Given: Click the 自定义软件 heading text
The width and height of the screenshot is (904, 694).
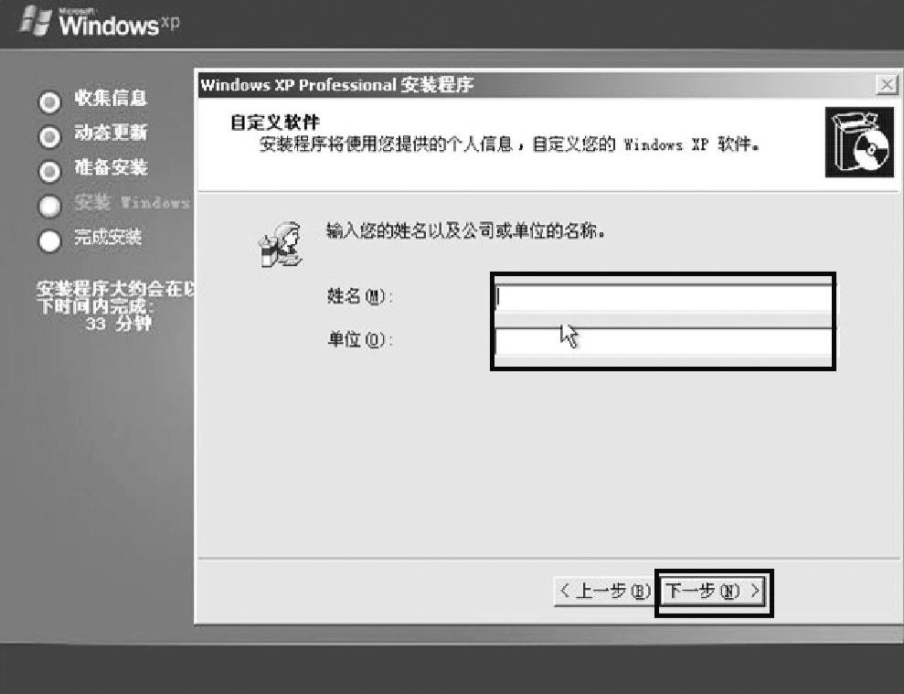Looking at the screenshot, I should click(x=274, y=123).
